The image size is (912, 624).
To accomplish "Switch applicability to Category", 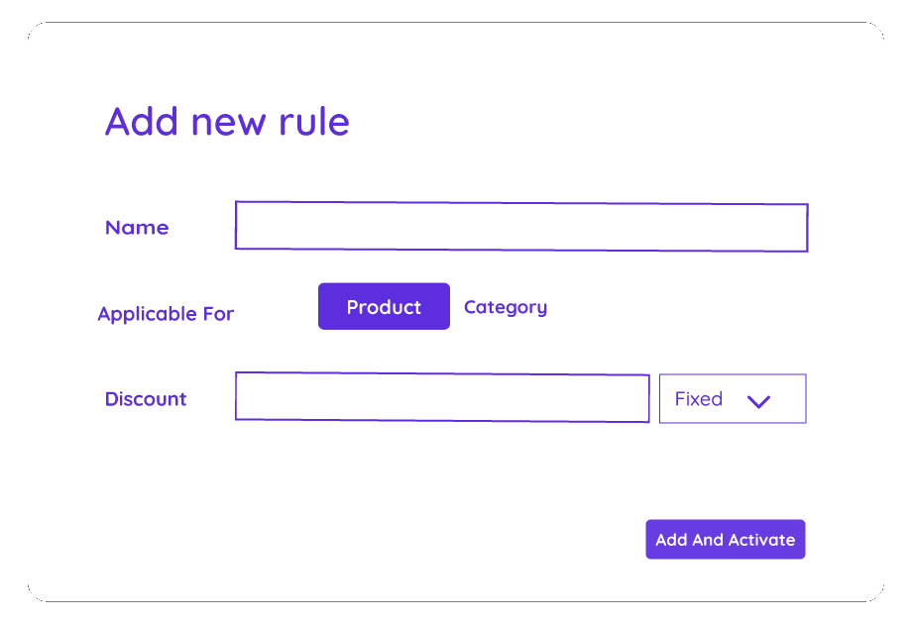I will tap(506, 307).
